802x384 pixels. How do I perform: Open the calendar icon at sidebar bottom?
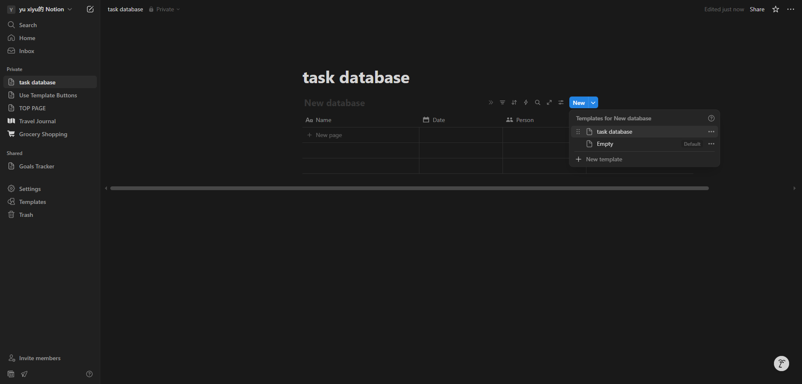pos(11,374)
